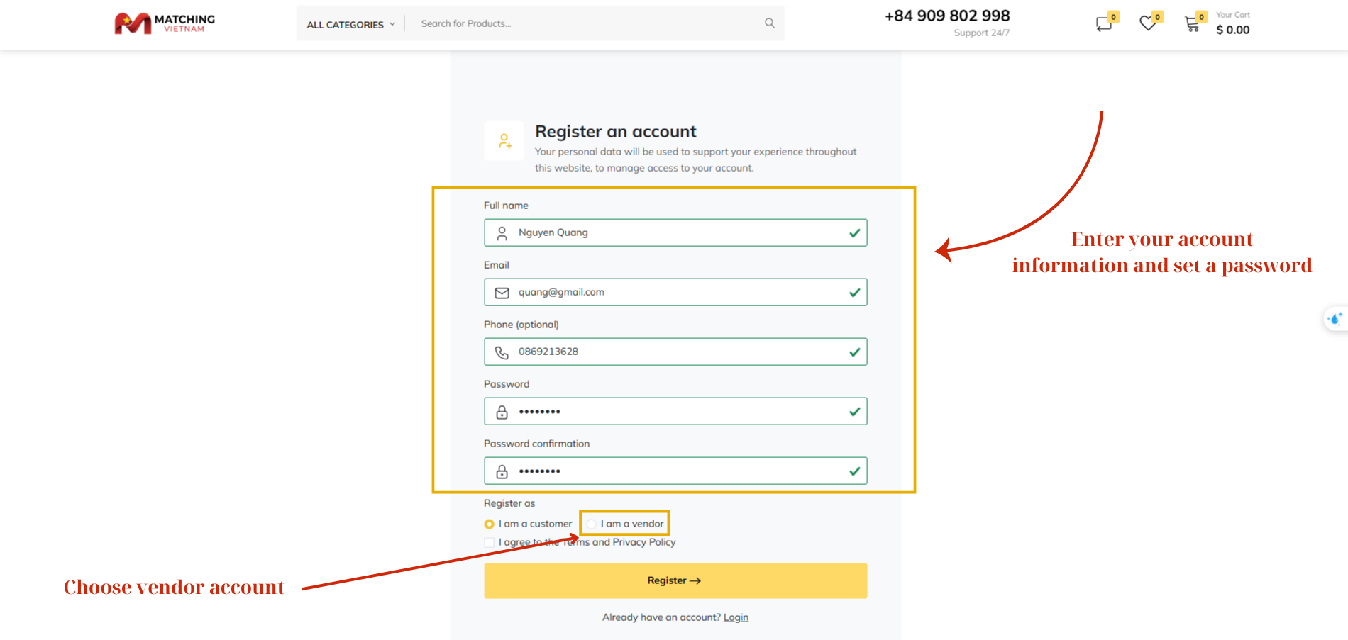This screenshot has height=640, width=1348.
Task: Open the shopping cart icon
Action: click(1193, 24)
